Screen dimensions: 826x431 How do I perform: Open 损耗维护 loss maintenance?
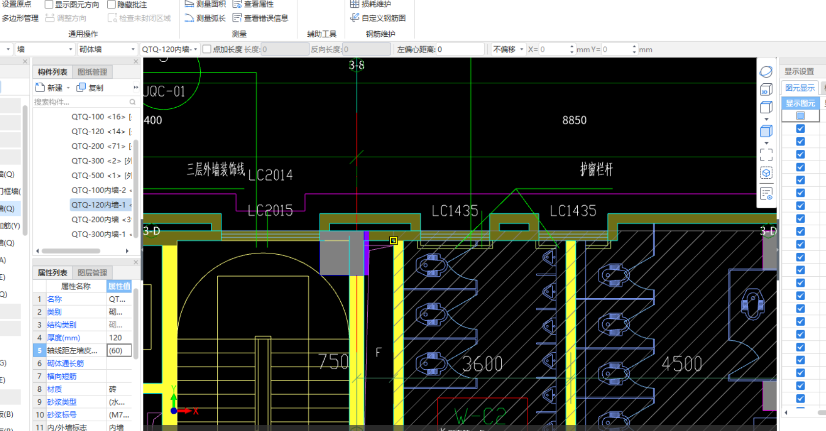tap(371, 4)
